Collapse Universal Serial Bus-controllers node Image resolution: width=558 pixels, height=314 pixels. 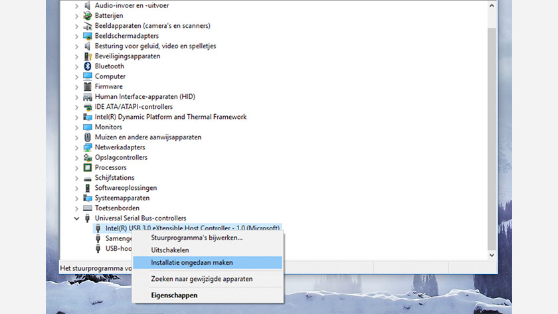pyautogui.click(x=77, y=218)
